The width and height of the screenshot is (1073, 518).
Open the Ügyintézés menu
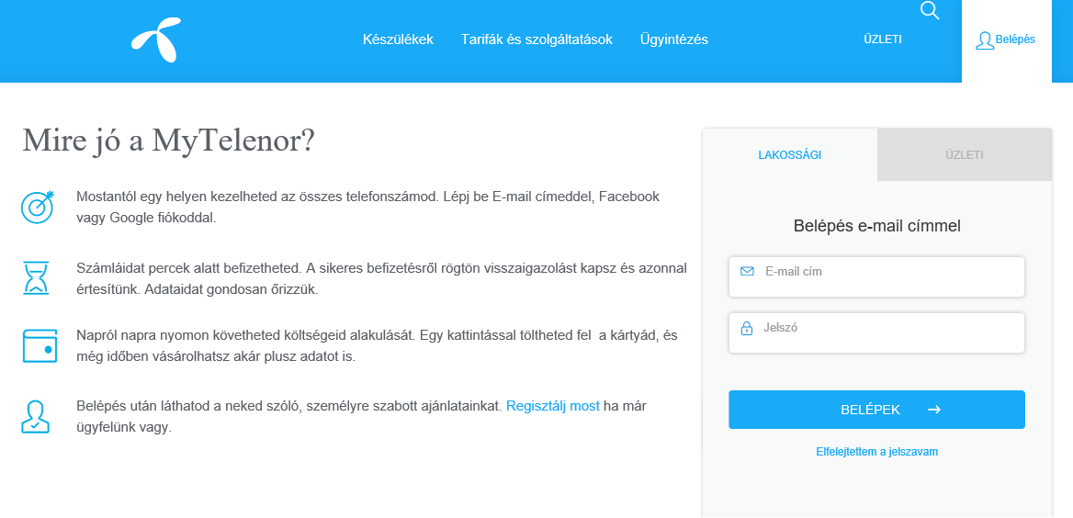click(x=674, y=39)
